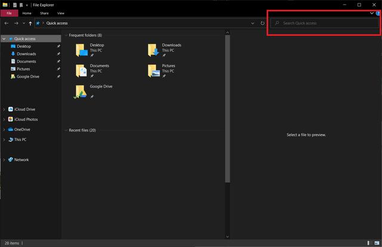The height and width of the screenshot is (247, 382).
Task: Open Google Drive in the navigation pane
Action: (x=28, y=77)
